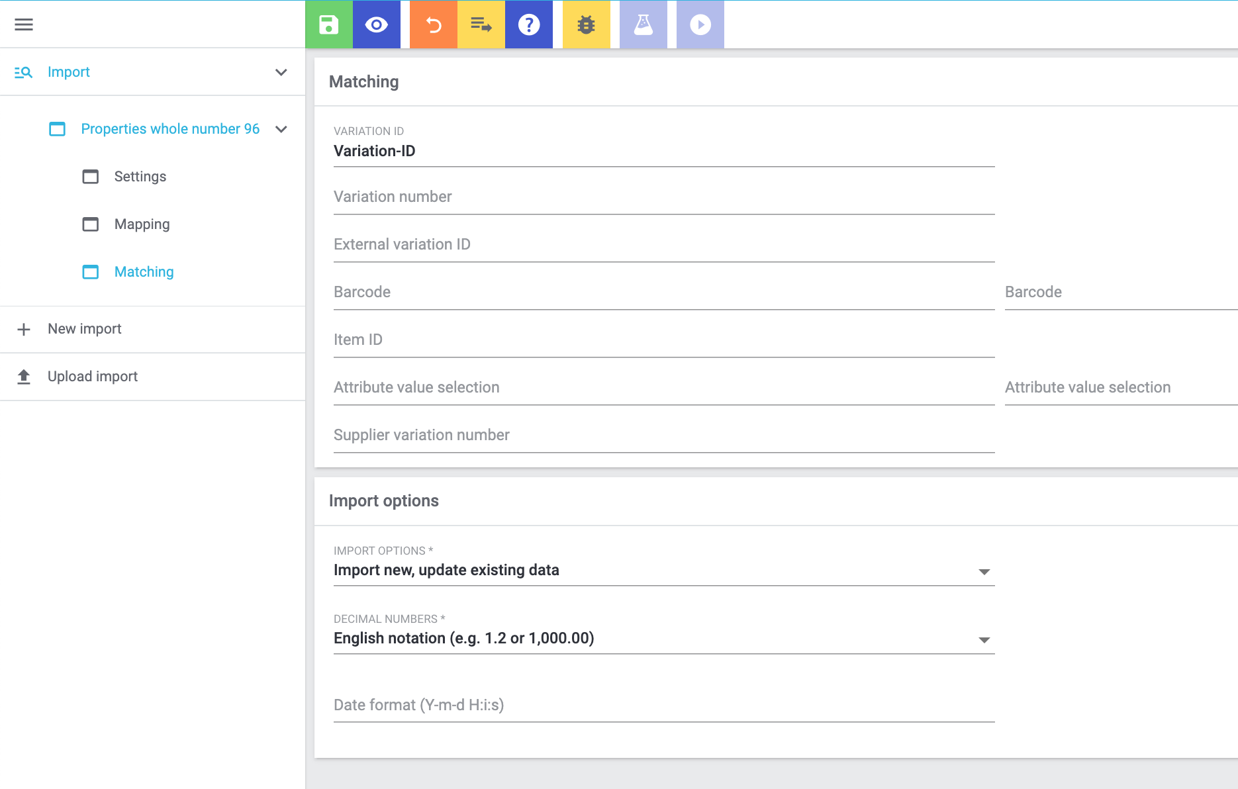Click the eye preview icon
The width and height of the screenshot is (1238, 789).
[377, 24]
